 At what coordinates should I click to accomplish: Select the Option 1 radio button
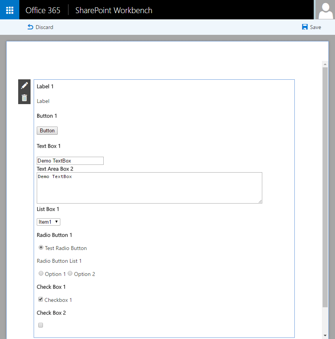coord(41,273)
